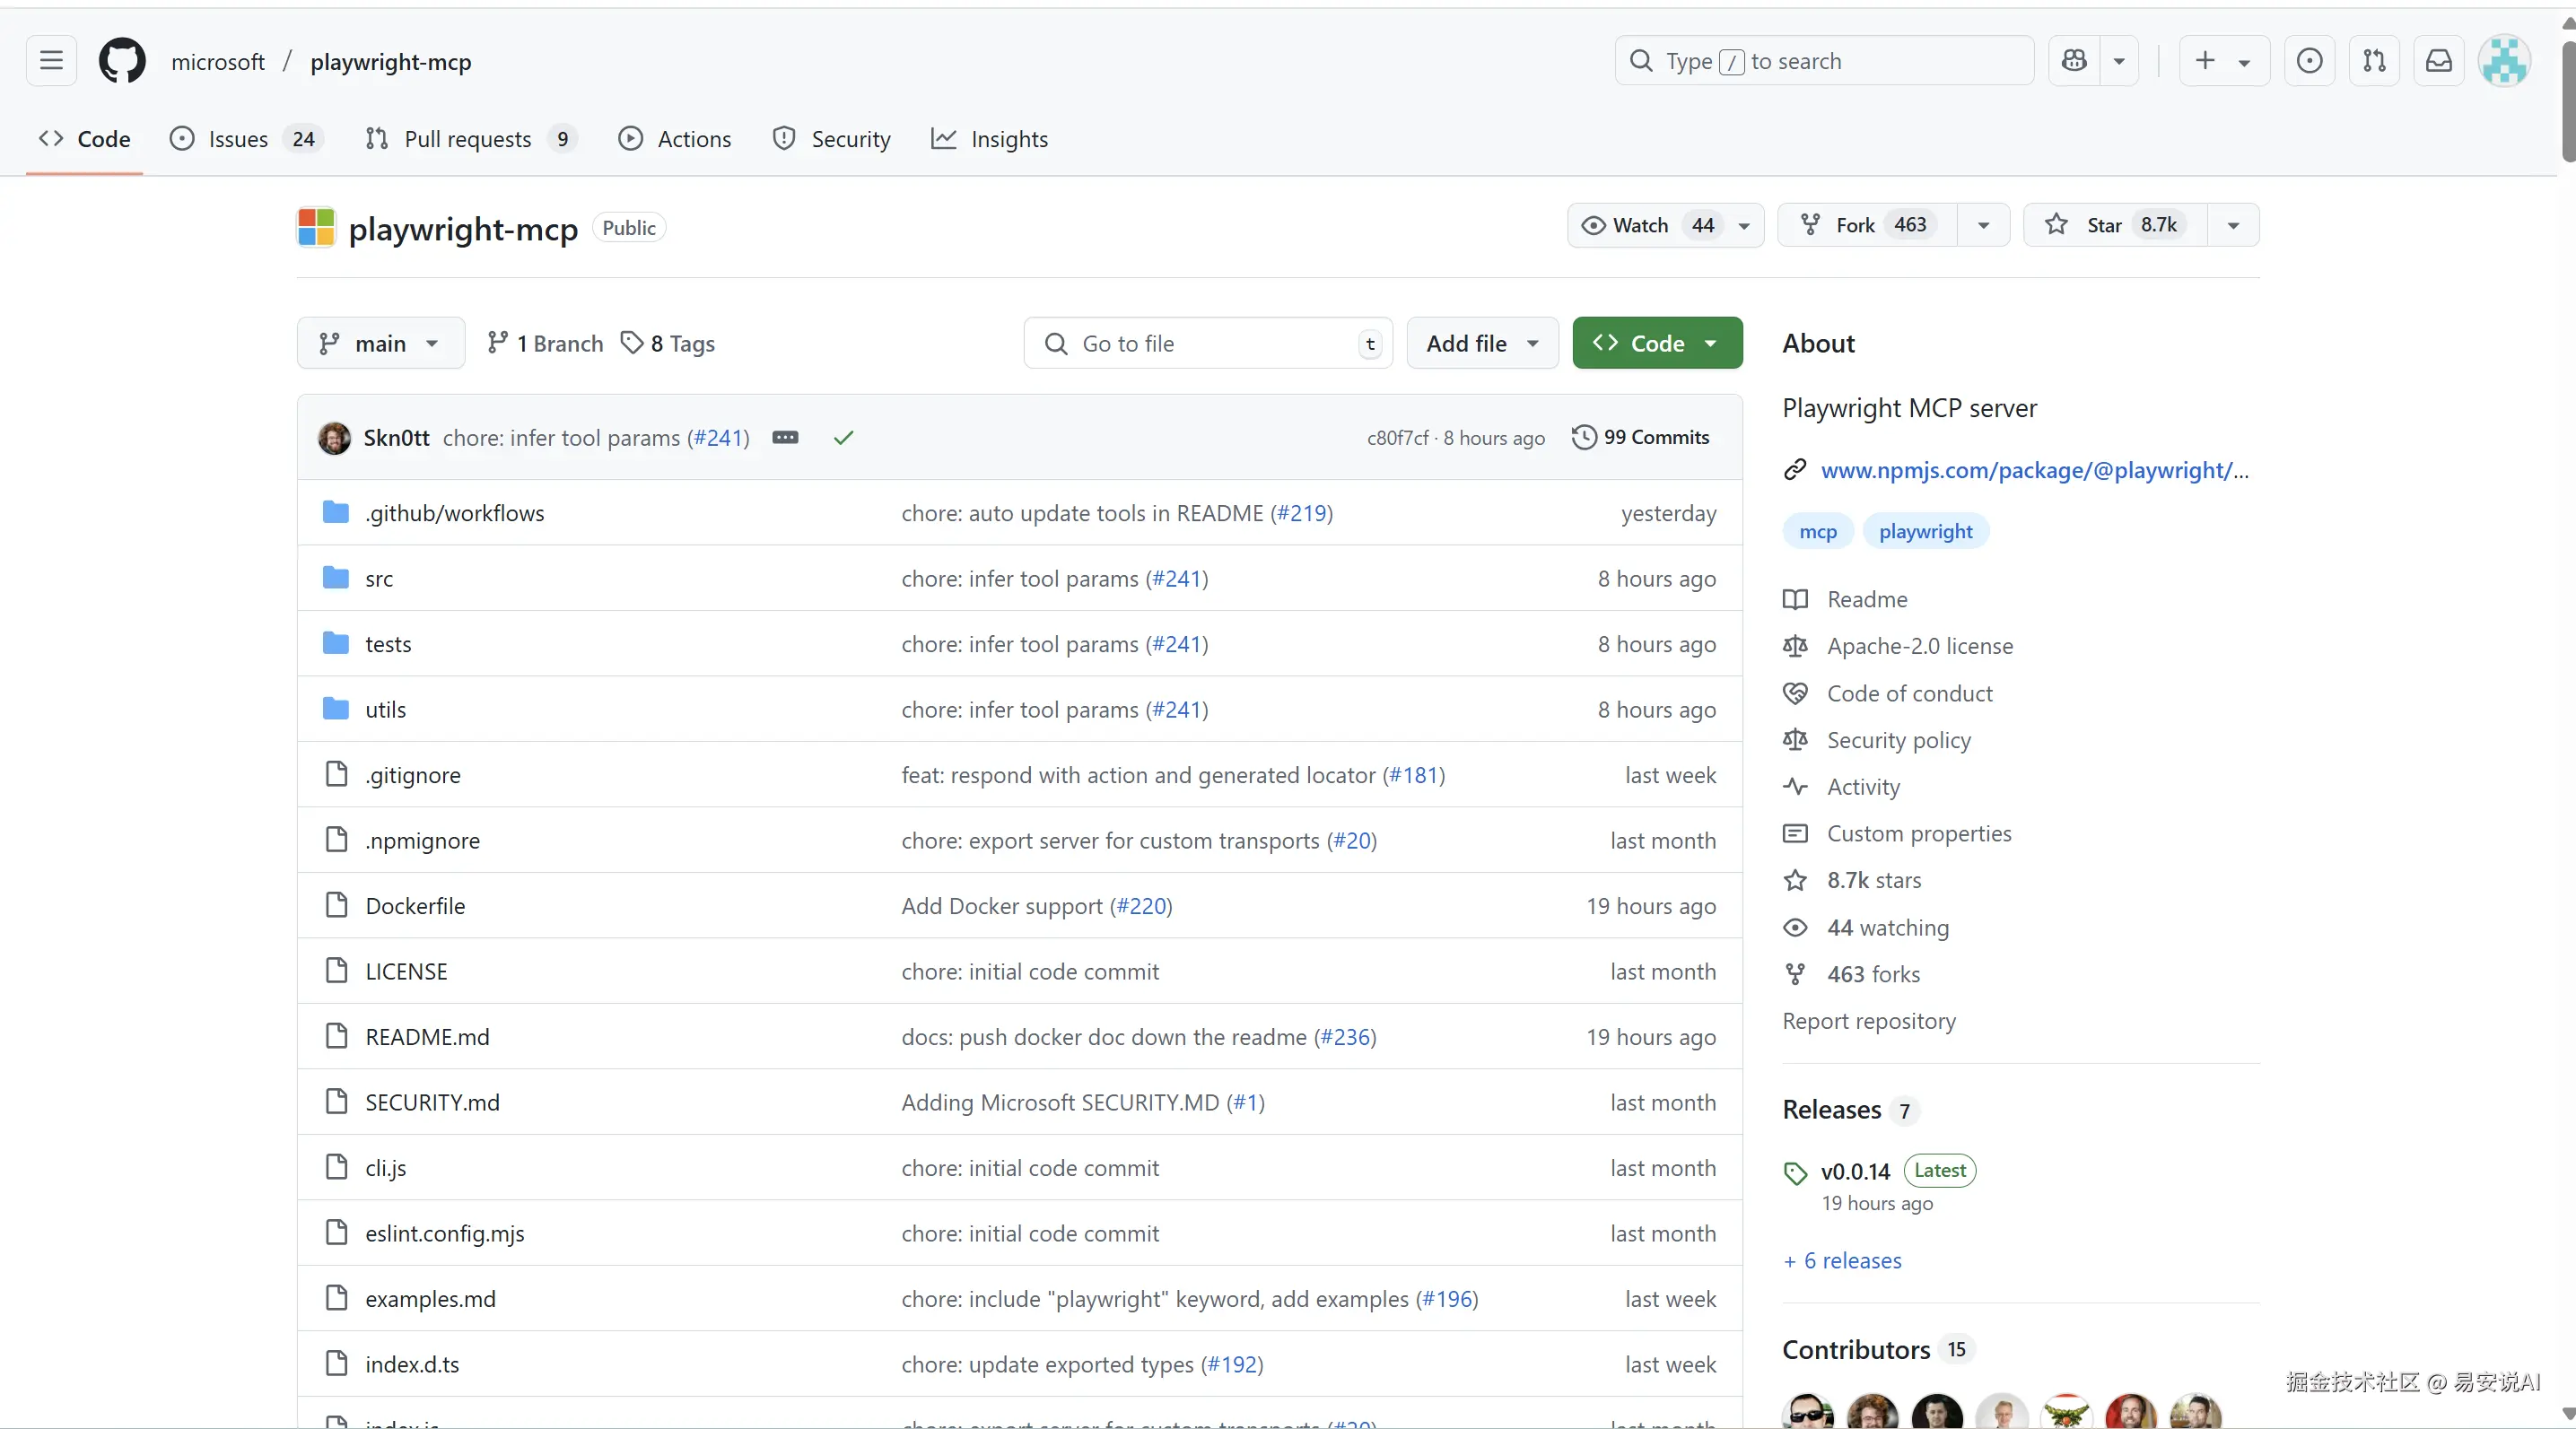This screenshot has height=1429, width=2576.
Task: Open the main branch dropdown
Action: (380, 343)
